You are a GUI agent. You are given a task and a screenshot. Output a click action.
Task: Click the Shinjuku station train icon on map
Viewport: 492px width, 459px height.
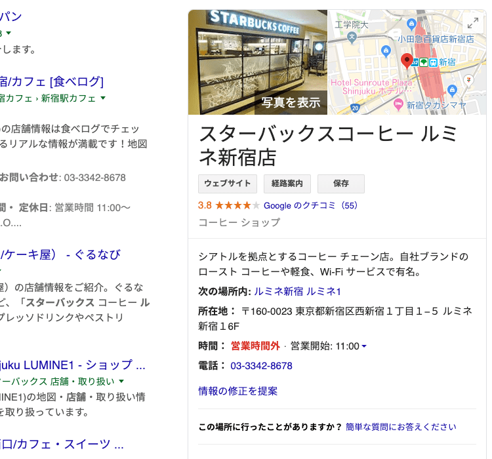(434, 62)
